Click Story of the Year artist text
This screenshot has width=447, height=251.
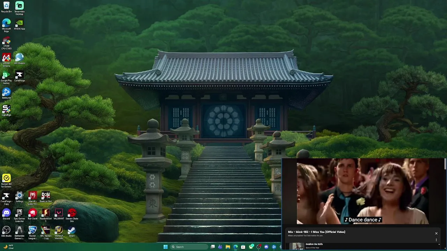point(313,248)
